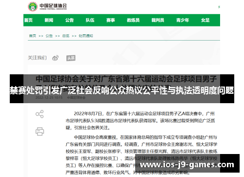Viewport: 244px width, 177px height.
Task: Click the article date 2022-12-25 10:15
Action: pos(49,98)
